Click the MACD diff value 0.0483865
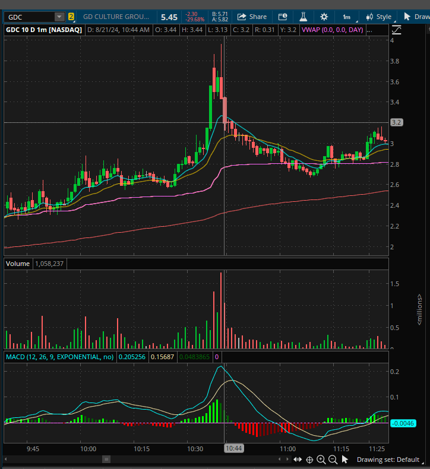This screenshot has height=469, width=430. coord(194,357)
